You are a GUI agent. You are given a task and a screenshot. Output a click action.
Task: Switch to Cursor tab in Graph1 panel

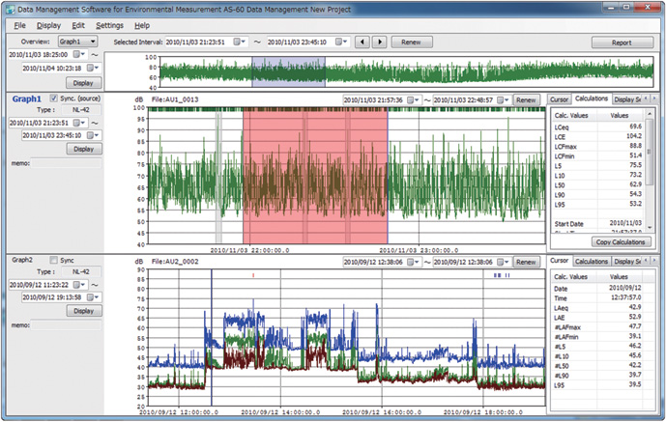[559, 98]
